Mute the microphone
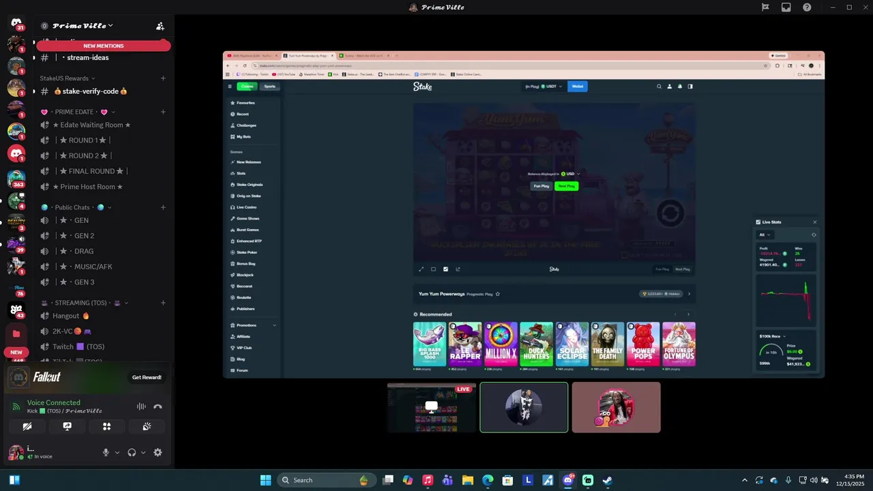The height and width of the screenshot is (491, 873). click(106, 452)
